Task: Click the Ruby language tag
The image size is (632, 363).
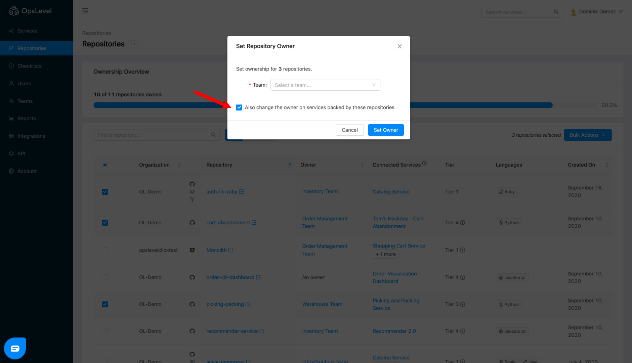Action: coord(507,192)
